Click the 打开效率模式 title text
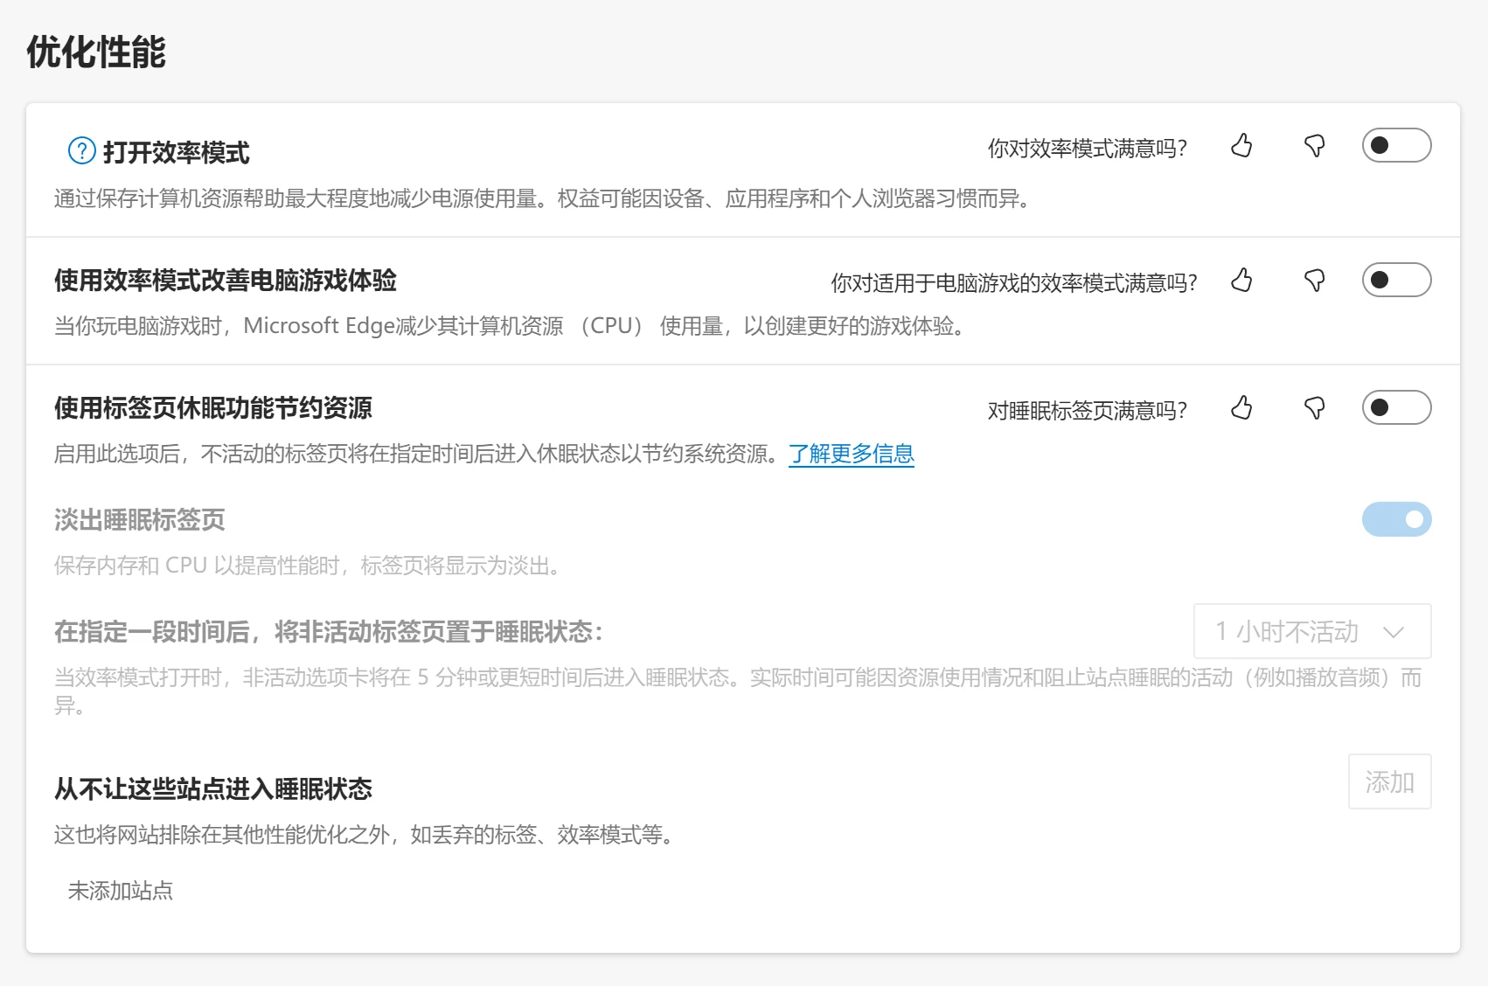The image size is (1488, 986). pos(177,152)
